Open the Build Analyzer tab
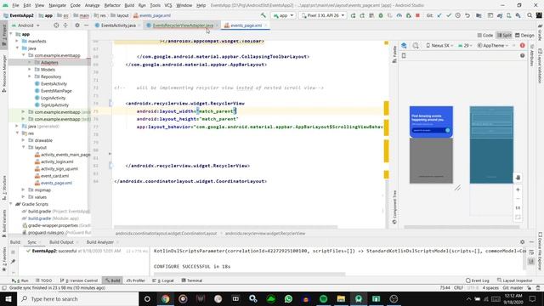The width and height of the screenshot is (544, 306). tap(100, 241)
